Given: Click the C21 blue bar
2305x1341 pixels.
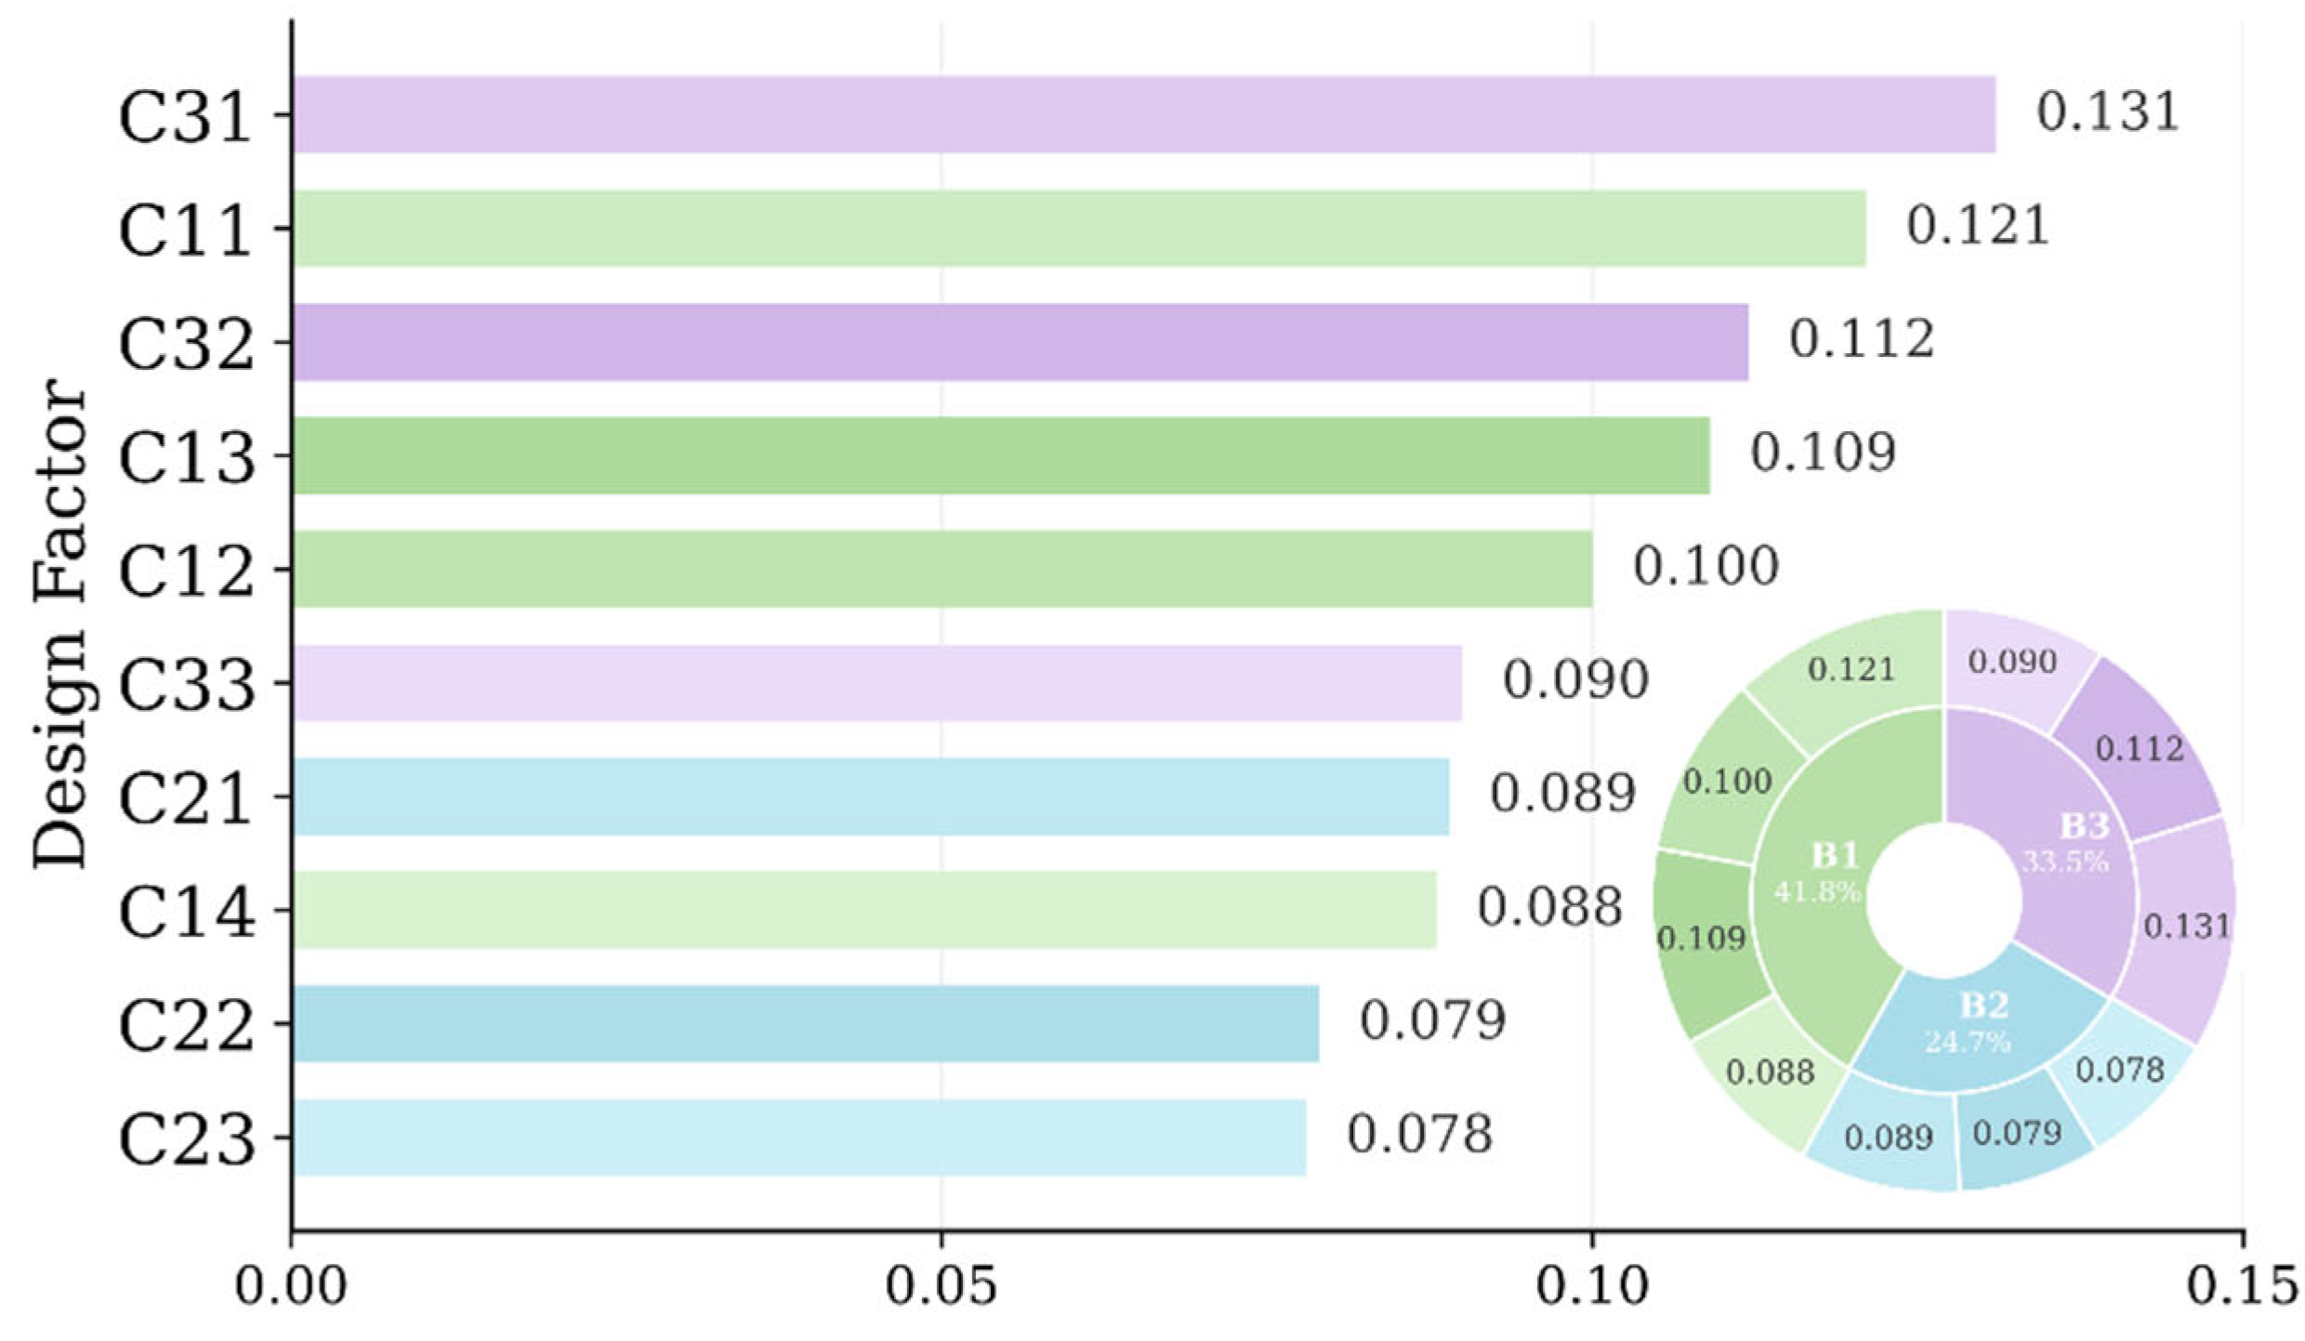Looking at the screenshot, I should [871, 796].
